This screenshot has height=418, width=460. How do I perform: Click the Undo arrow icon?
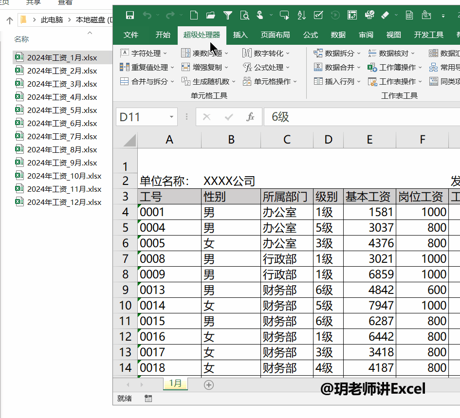pos(147,15)
